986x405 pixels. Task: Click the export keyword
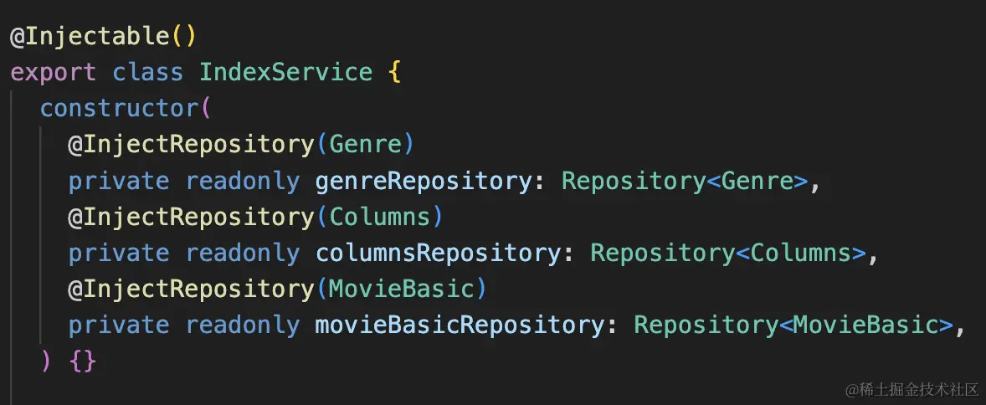point(54,74)
